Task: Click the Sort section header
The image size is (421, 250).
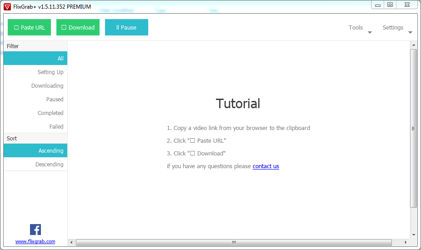Action: (35, 139)
